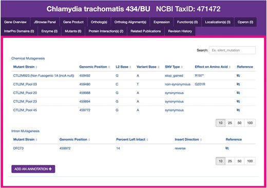Open reference icon for CTL2M923 row

238,75
